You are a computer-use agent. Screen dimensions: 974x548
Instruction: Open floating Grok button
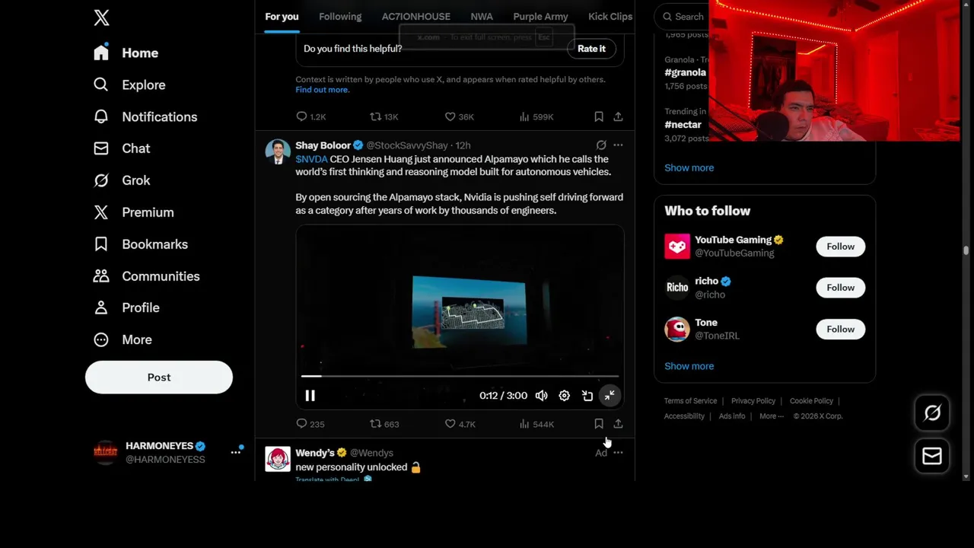point(932,413)
